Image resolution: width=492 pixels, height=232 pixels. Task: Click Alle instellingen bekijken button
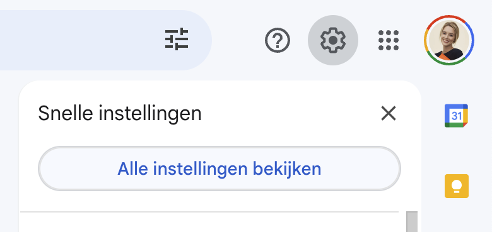[x=220, y=168]
